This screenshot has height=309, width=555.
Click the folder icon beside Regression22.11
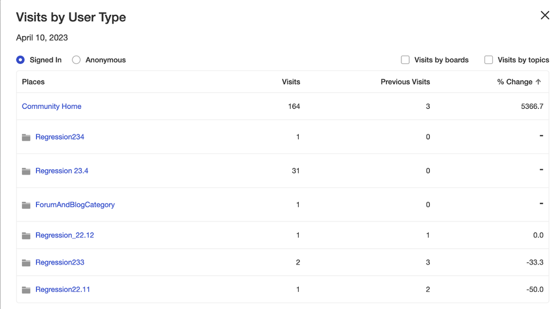coord(26,290)
